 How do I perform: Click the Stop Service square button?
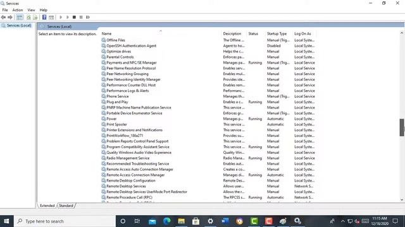(74, 17)
